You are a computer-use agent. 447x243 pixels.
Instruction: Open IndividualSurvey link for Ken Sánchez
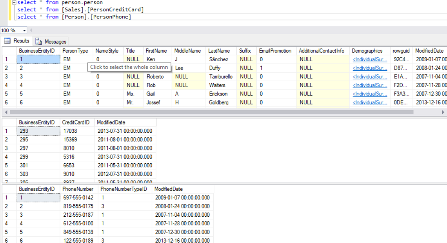click(370, 59)
